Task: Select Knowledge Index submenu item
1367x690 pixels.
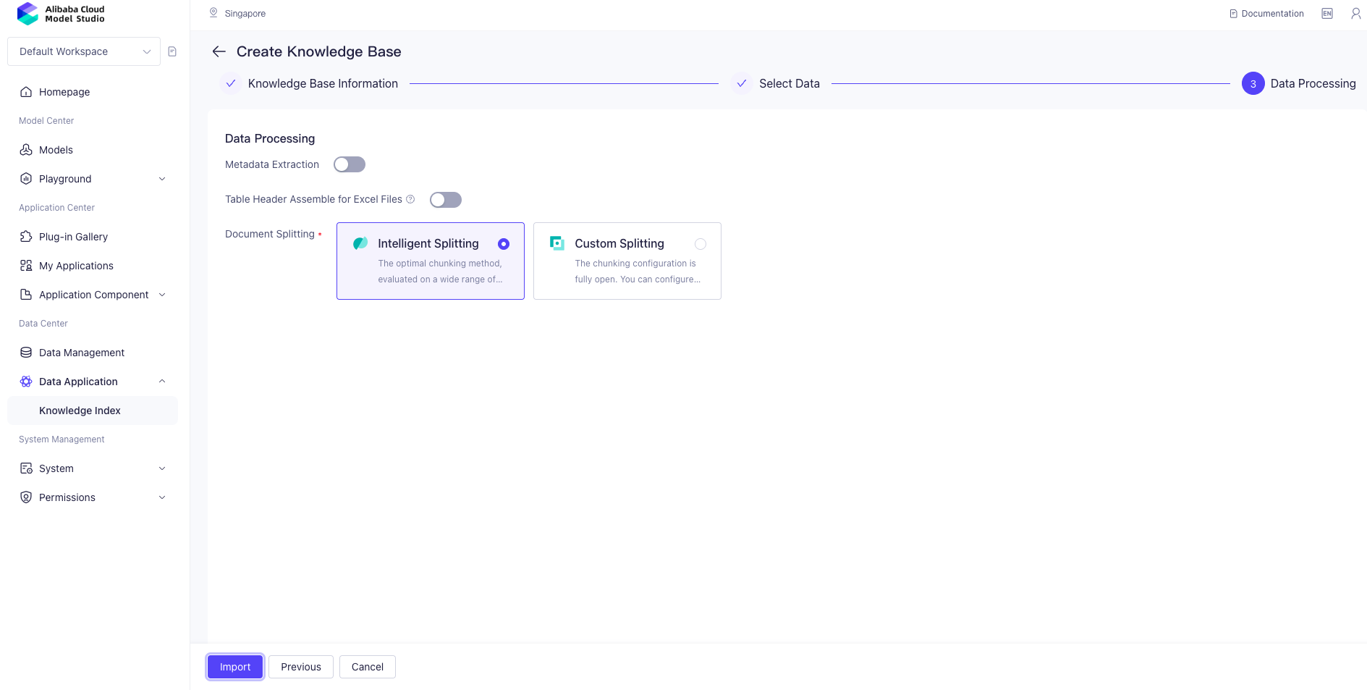Action: point(92,411)
